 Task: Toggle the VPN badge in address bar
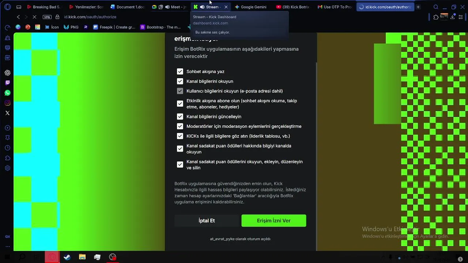pos(47,17)
